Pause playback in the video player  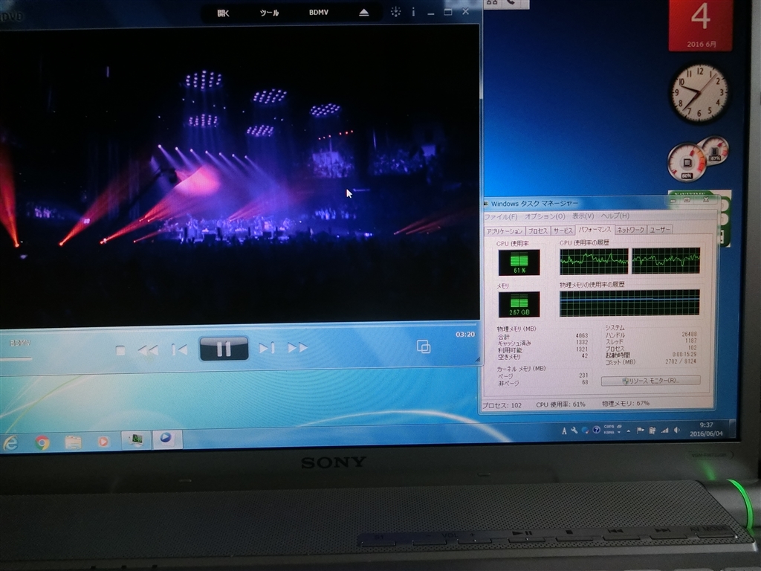click(x=224, y=348)
